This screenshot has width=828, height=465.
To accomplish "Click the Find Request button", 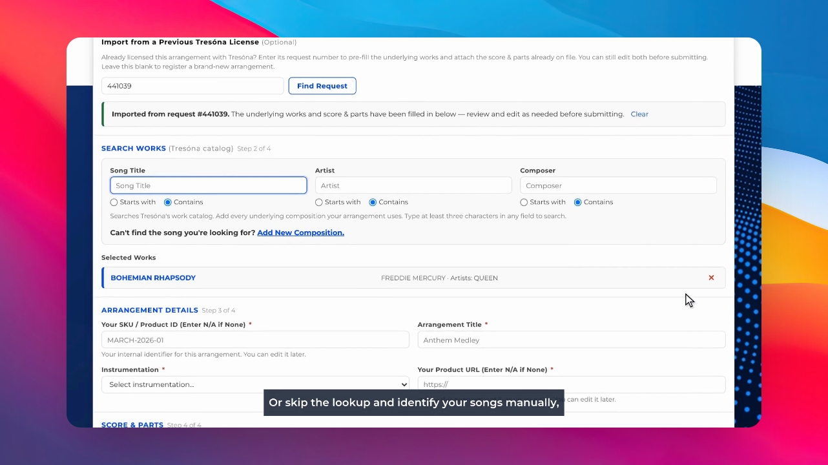I will [x=322, y=86].
